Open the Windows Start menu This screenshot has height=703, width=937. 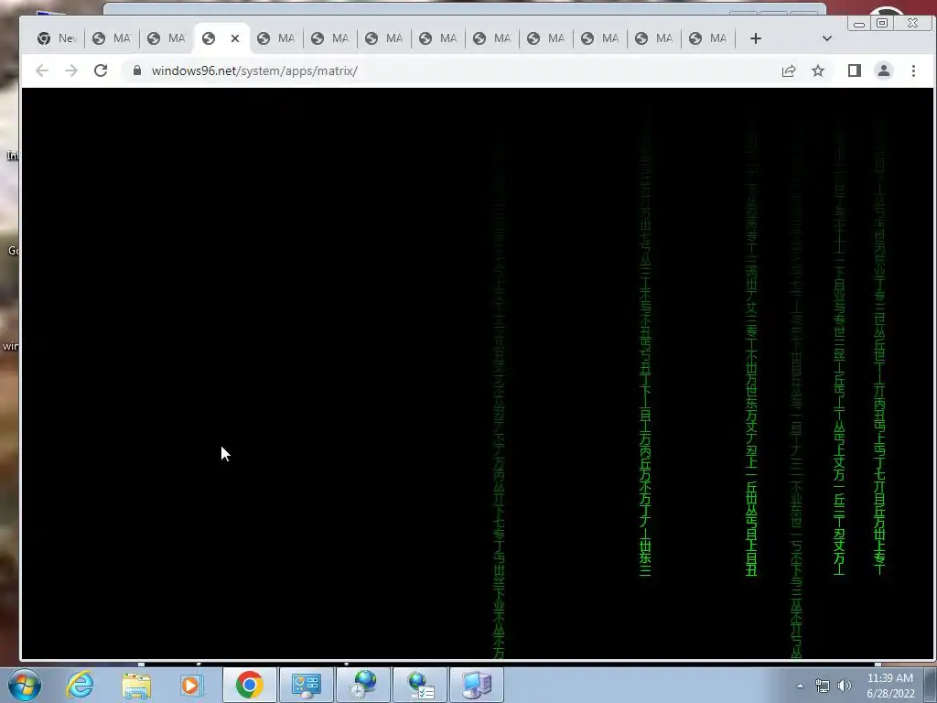[x=25, y=685]
